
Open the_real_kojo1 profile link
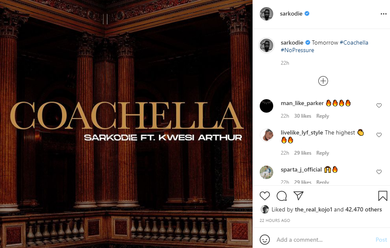coord(313,210)
